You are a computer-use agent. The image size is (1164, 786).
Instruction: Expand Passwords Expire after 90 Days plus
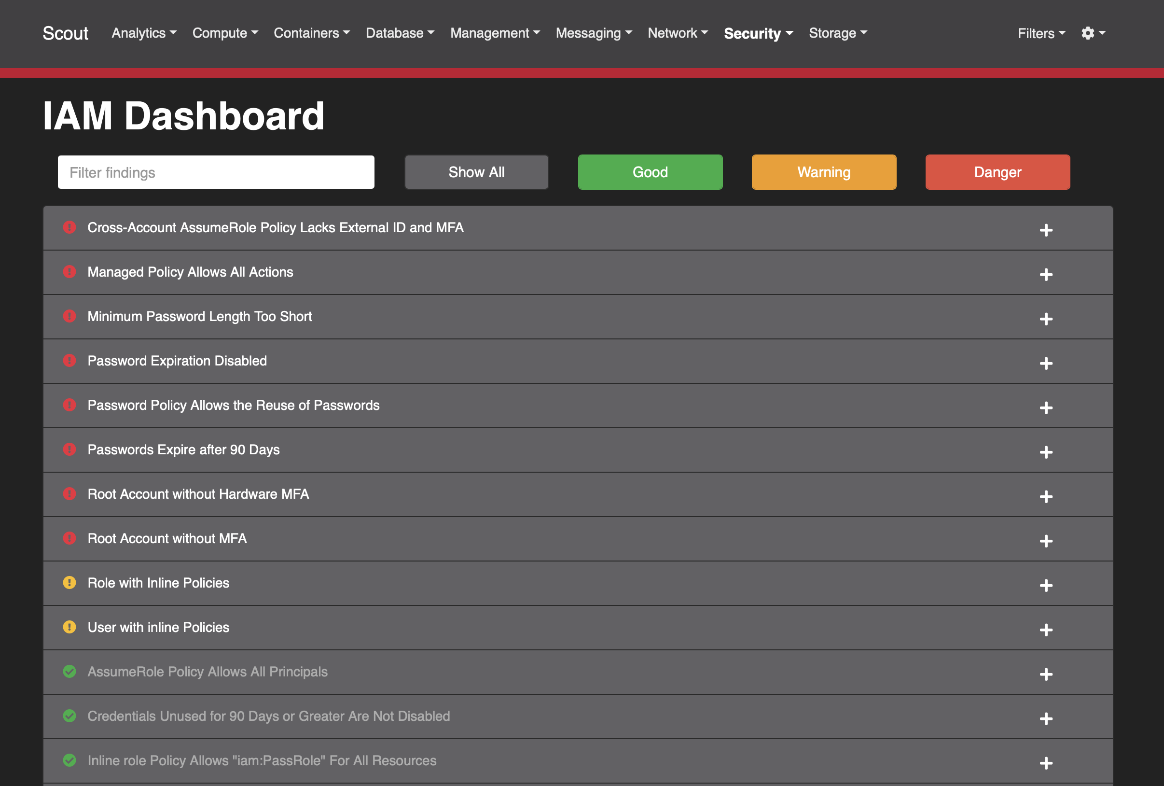coord(1046,452)
